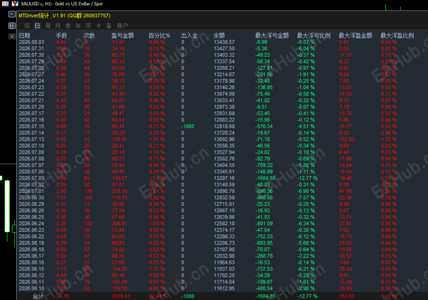Viewport: 428px width, 300px height.
Task: Click the -1000 withdrawal in 2026.07.15 row
Action: (187, 126)
